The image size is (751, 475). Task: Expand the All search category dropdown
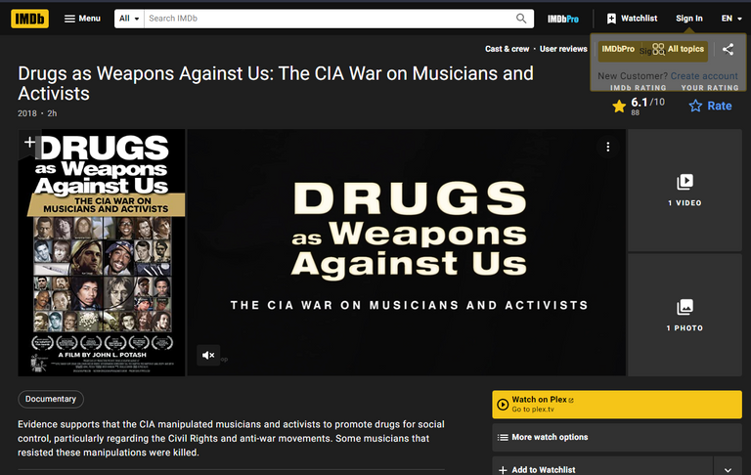click(129, 19)
